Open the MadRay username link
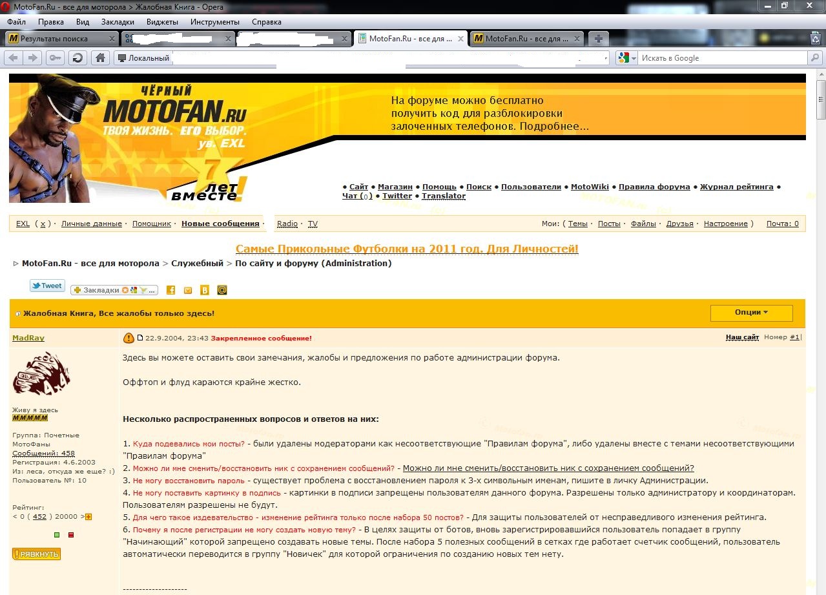 (28, 338)
